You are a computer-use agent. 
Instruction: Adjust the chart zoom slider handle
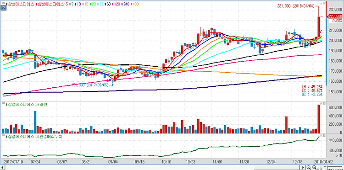pyautogui.click(x=328, y=167)
